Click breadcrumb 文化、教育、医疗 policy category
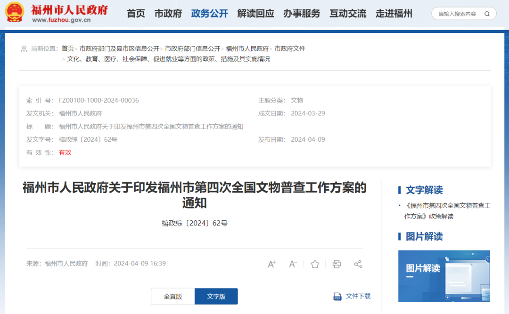This screenshot has width=509, height=314. [x=168, y=59]
